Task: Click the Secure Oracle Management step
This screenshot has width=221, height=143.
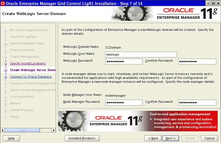Action: 33,90
